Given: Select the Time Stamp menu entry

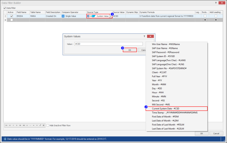Looking at the screenshot, I should click(176, 113).
